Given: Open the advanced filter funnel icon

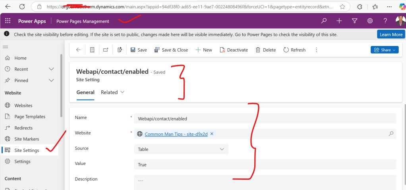Looking at the screenshot, I should click(x=354, y=21).
